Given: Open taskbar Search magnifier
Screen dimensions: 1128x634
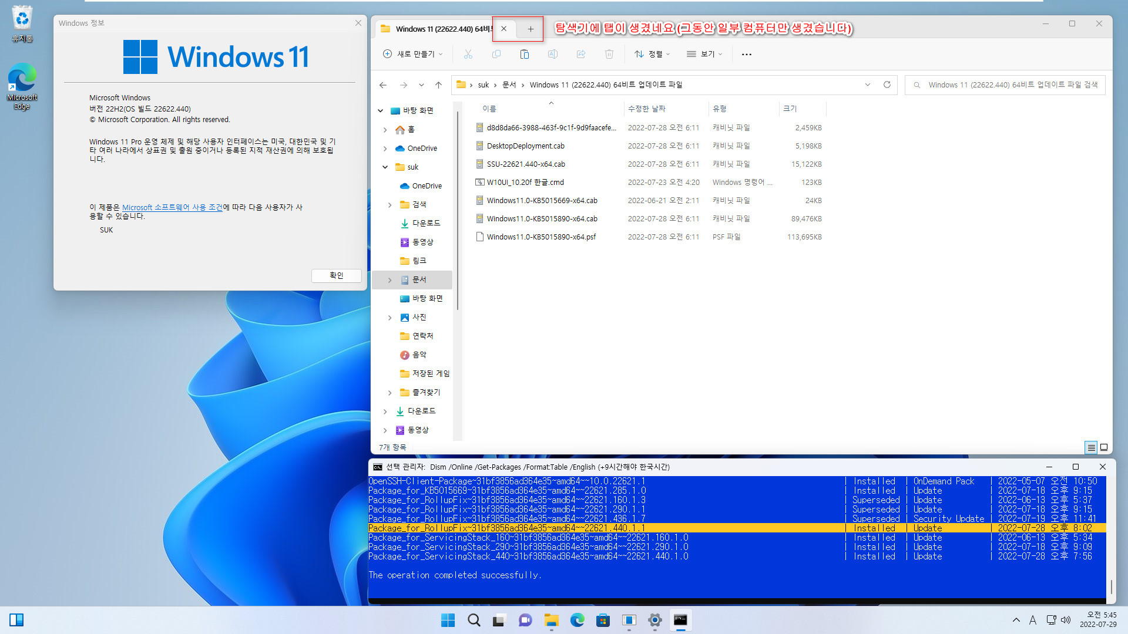Looking at the screenshot, I should 474,620.
